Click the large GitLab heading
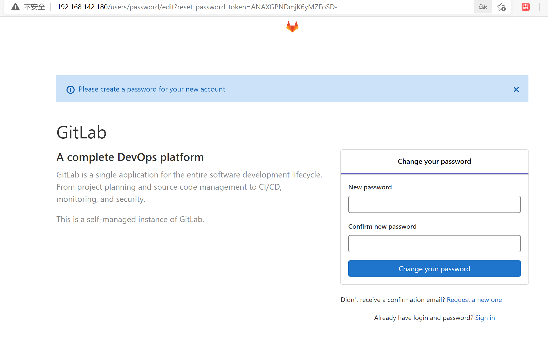Image resolution: width=548 pixels, height=340 pixels. [x=81, y=132]
